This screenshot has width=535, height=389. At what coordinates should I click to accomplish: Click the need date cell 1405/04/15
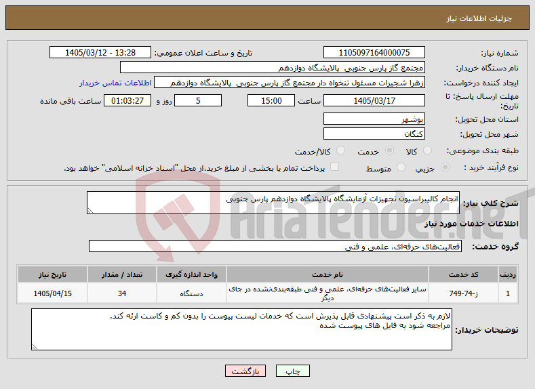52,293
